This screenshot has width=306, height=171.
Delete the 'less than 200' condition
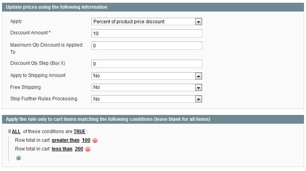(88, 149)
